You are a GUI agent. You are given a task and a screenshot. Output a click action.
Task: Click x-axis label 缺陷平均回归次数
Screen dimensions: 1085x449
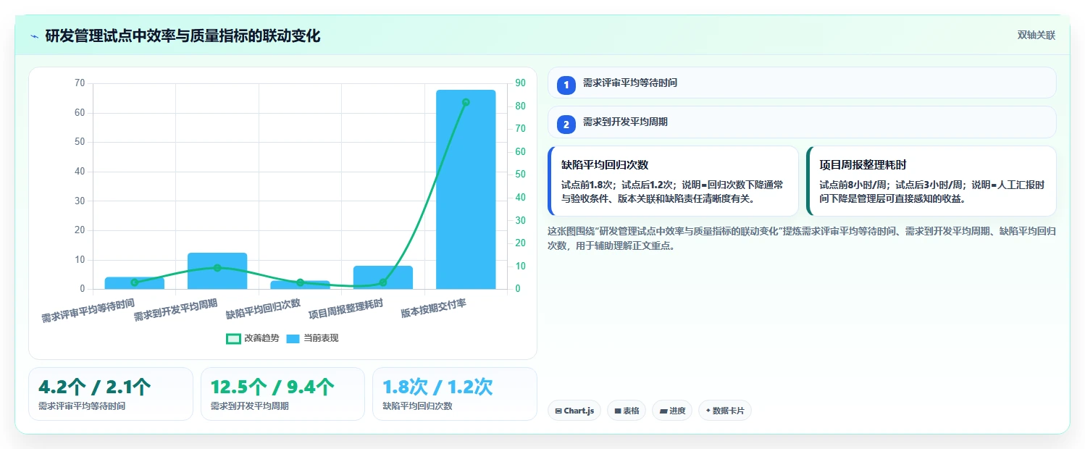[x=264, y=309]
